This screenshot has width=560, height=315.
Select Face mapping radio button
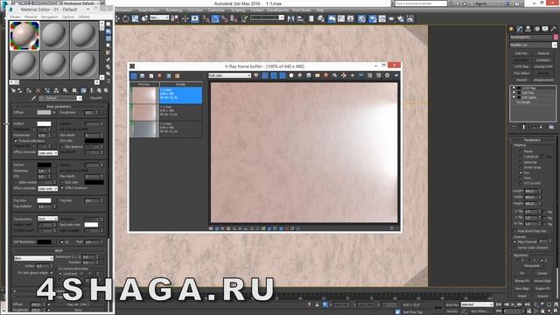click(521, 178)
